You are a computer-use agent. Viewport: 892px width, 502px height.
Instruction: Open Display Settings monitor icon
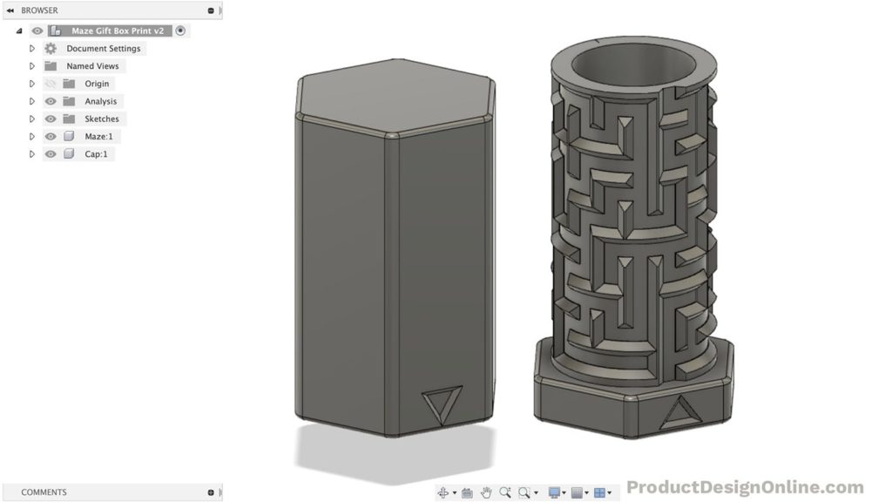tap(554, 493)
